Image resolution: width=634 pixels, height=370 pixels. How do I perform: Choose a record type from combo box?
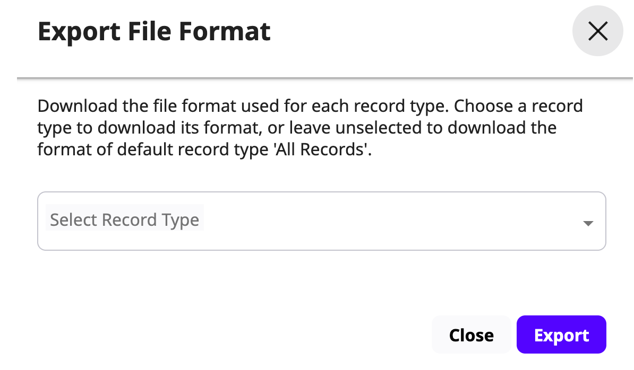coord(321,221)
